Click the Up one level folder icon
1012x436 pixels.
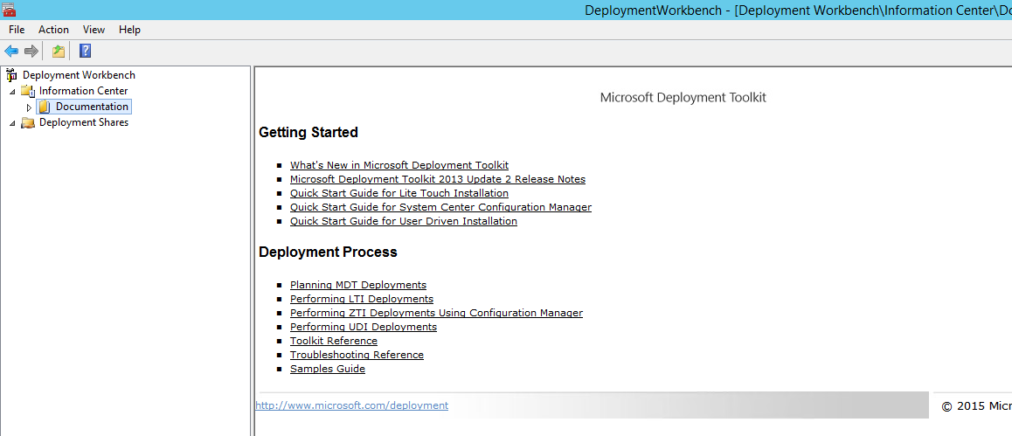coord(59,51)
